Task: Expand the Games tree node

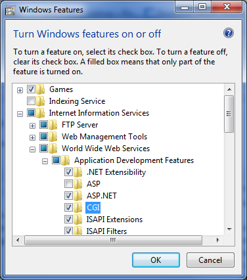Action: pos(20,90)
